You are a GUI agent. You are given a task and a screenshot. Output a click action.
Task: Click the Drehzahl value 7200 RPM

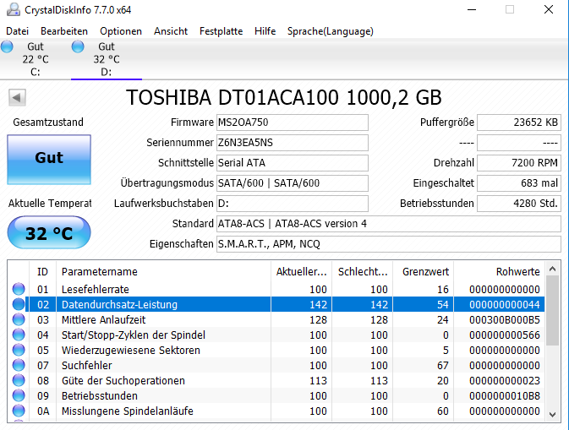click(x=519, y=163)
